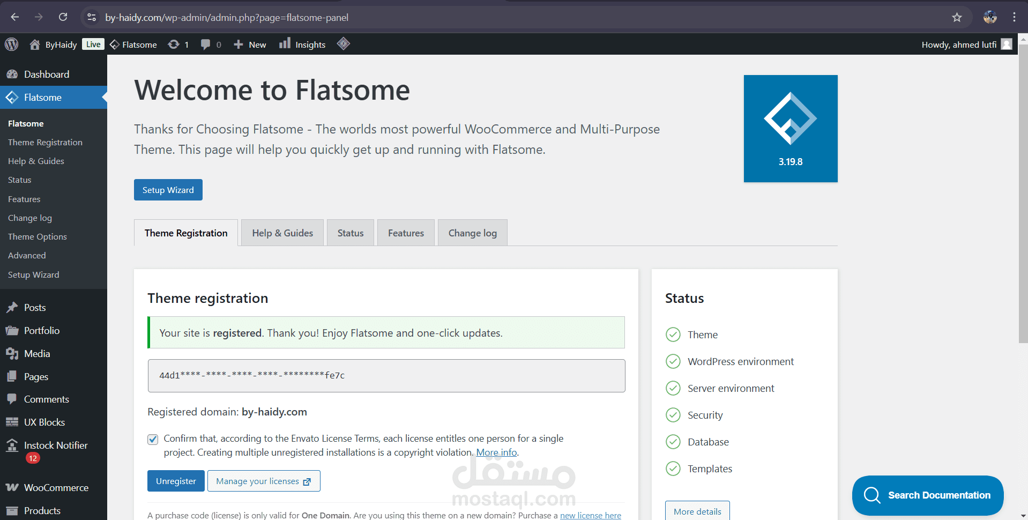The height and width of the screenshot is (520, 1028).
Task: Open Search Documentation
Action: pyautogui.click(x=928, y=495)
